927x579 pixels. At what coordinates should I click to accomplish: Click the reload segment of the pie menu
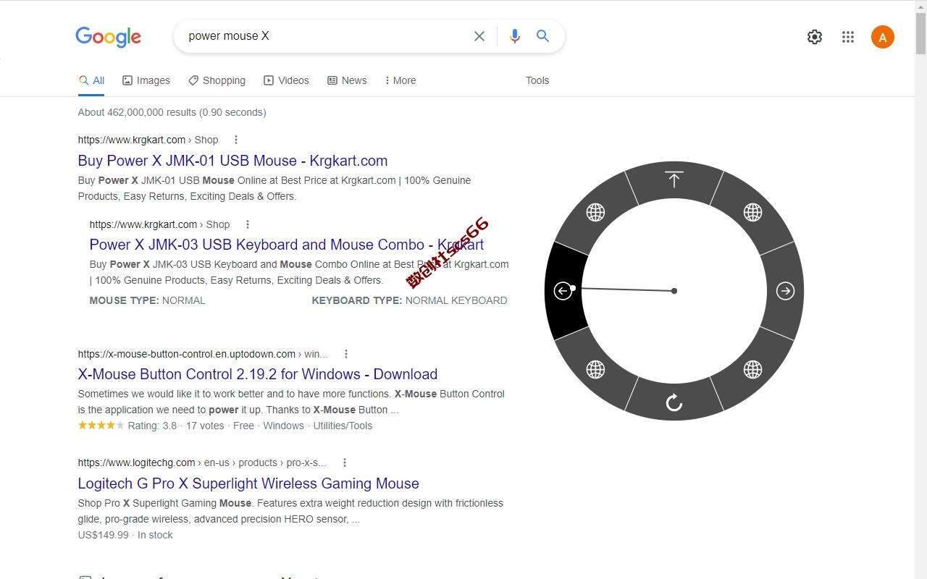[x=674, y=402]
